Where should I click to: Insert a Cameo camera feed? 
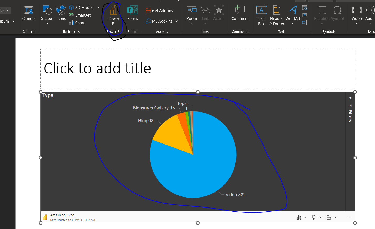[28, 13]
